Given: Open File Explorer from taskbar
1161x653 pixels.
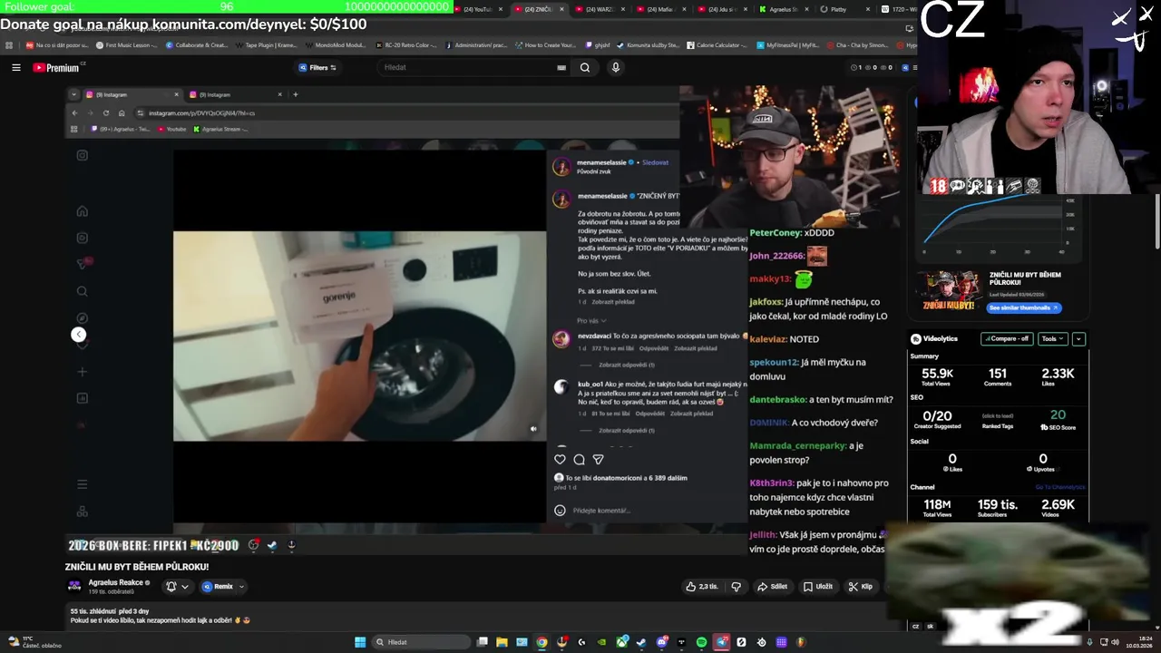Looking at the screenshot, I should pos(502,642).
